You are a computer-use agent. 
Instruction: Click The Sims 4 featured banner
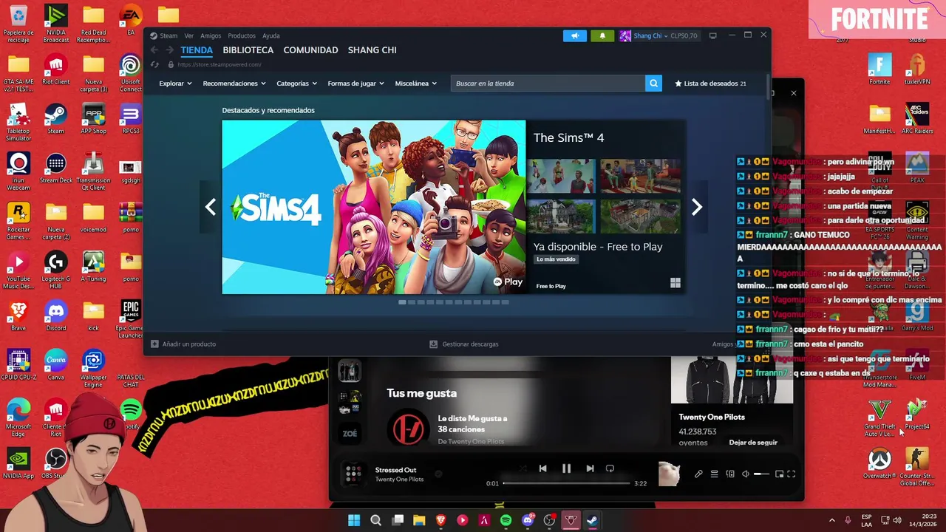coord(374,207)
